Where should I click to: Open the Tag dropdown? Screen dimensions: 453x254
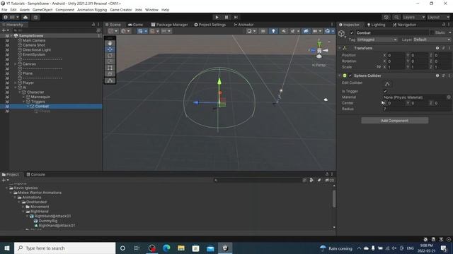377,40
